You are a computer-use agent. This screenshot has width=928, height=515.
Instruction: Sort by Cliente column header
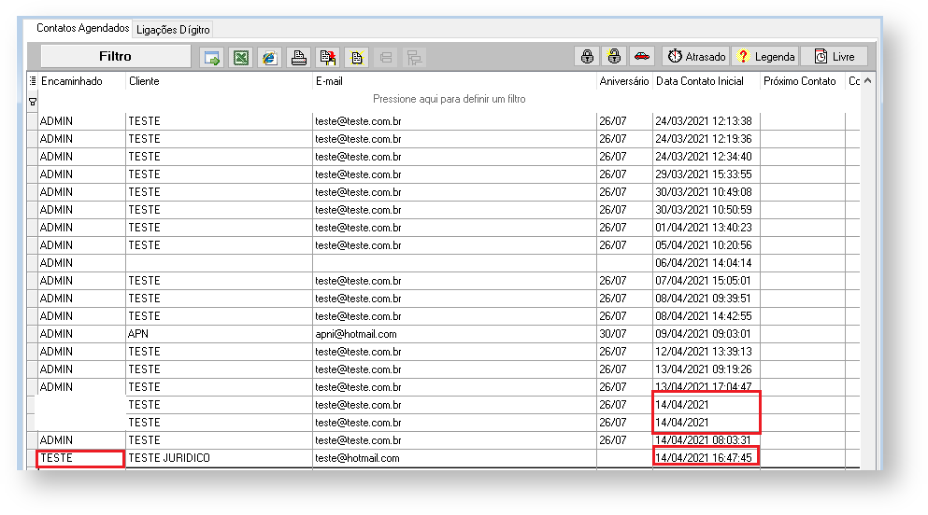click(x=219, y=81)
